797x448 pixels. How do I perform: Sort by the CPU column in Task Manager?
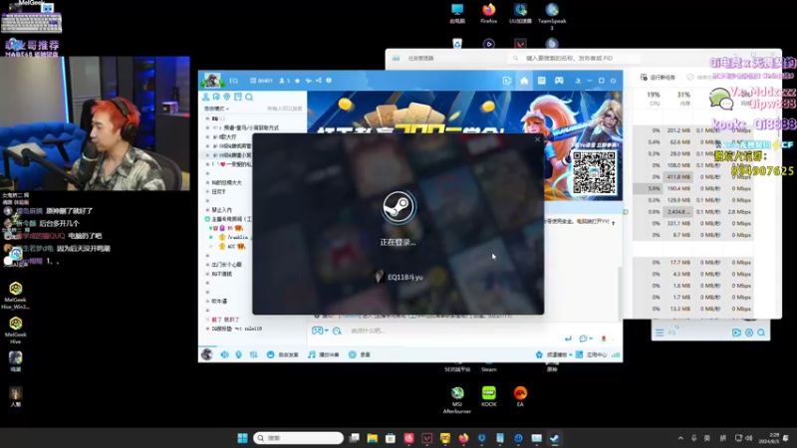654,99
